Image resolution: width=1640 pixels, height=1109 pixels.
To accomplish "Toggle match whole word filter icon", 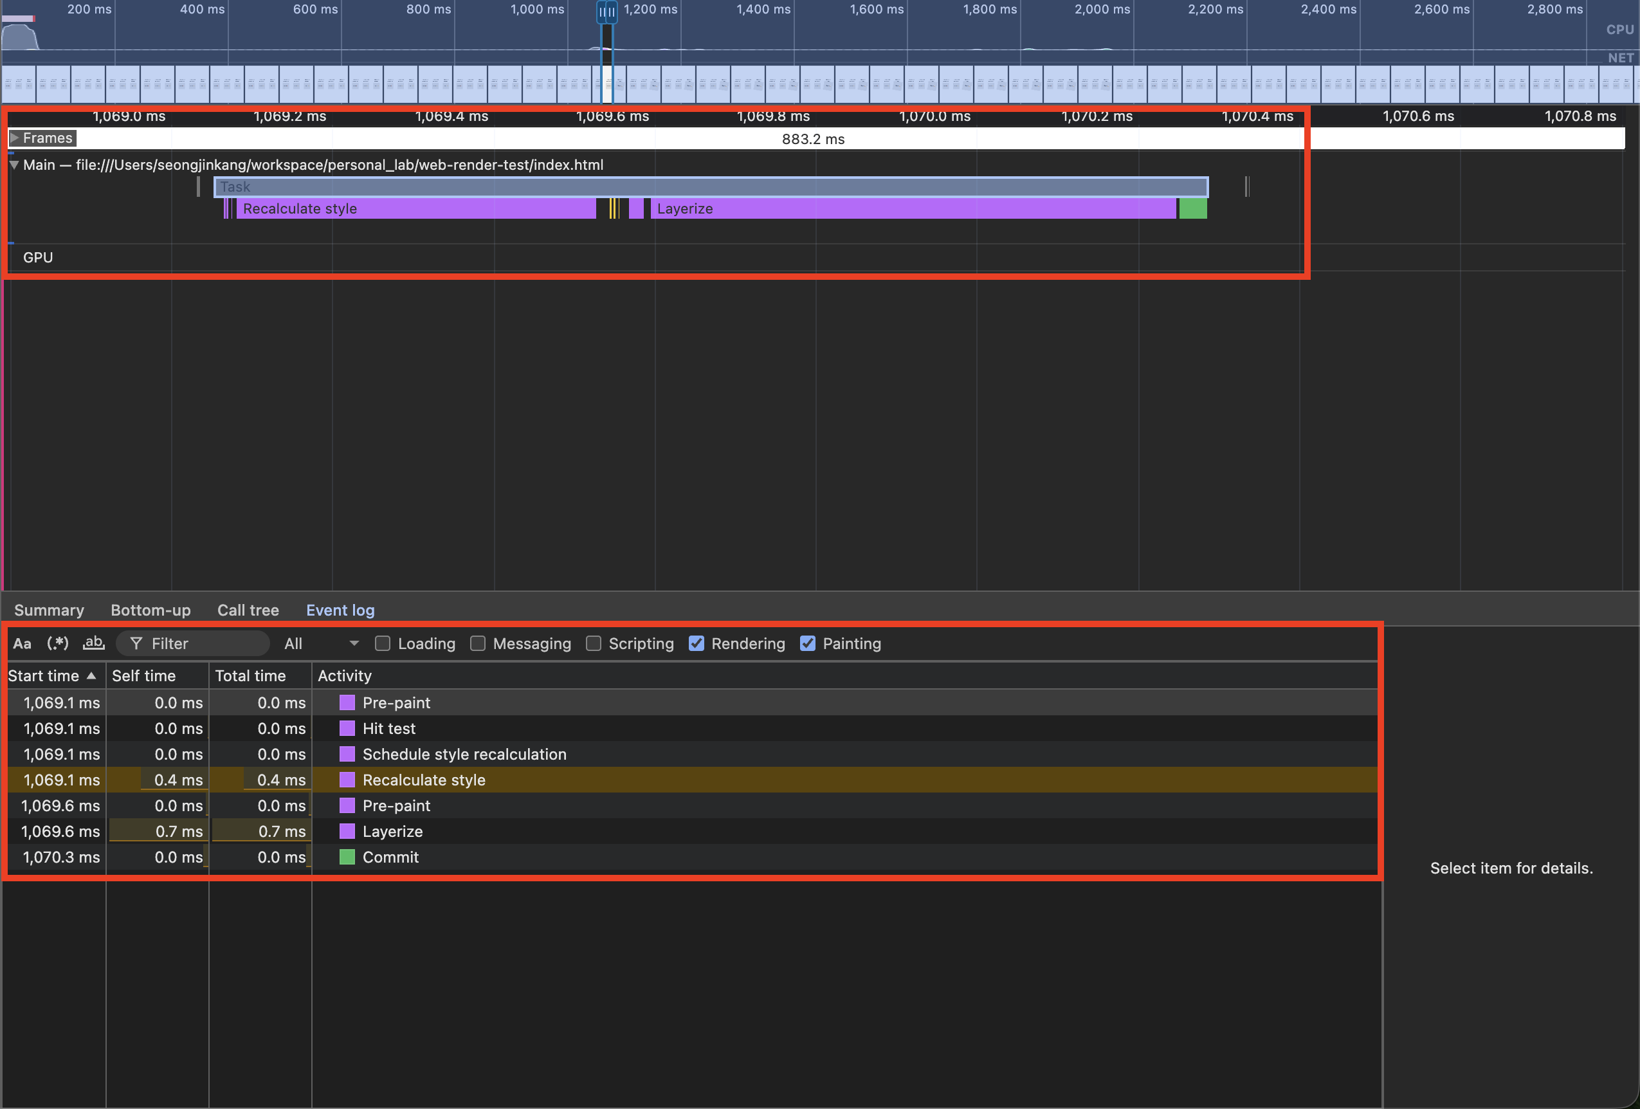I will click(93, 643).
